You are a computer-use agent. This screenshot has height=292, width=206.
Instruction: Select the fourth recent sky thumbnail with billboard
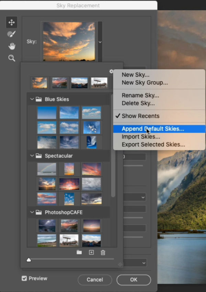[99, 83]
